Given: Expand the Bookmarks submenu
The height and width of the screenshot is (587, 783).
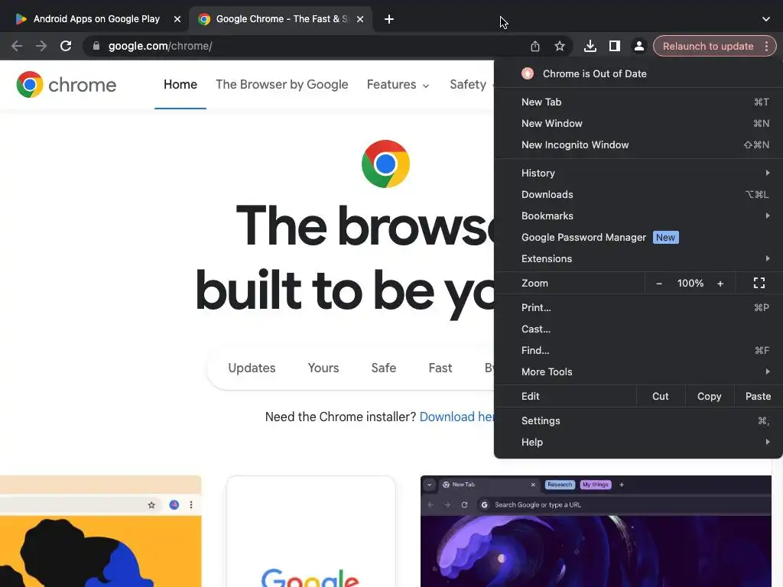Looking at the screenshot, I should pos(638,216).
